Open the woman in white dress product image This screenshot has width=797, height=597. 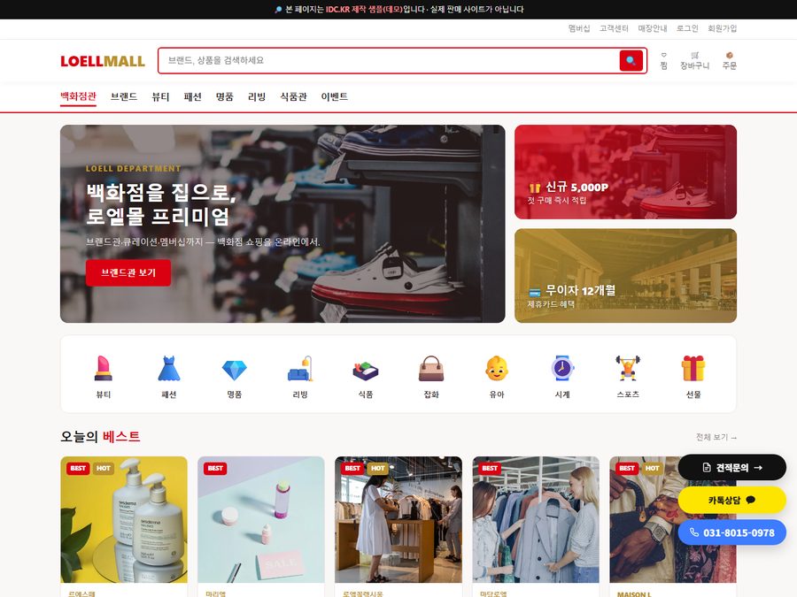point(398,519)
